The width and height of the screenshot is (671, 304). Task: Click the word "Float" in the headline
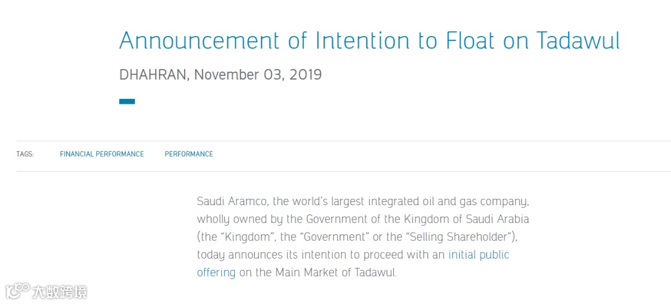coord(470,40)
